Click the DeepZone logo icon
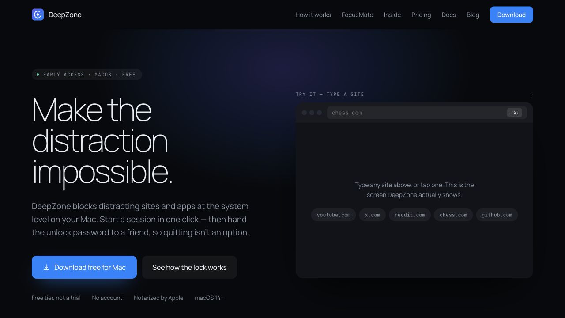 click(38, 15)
